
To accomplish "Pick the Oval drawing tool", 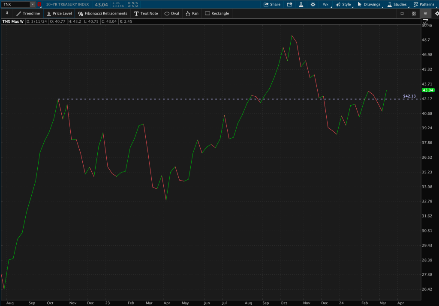I will coord(172,13).
